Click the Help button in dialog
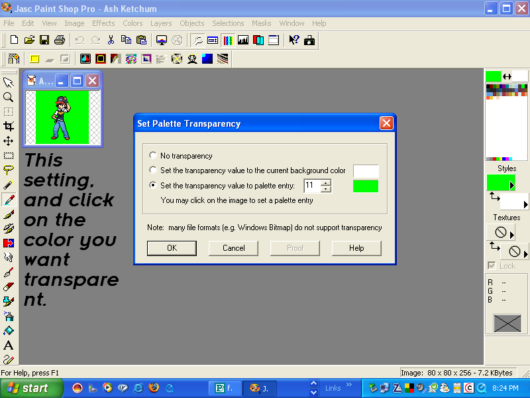The height and width of the screenshot is (398, 530). point(356,248)
